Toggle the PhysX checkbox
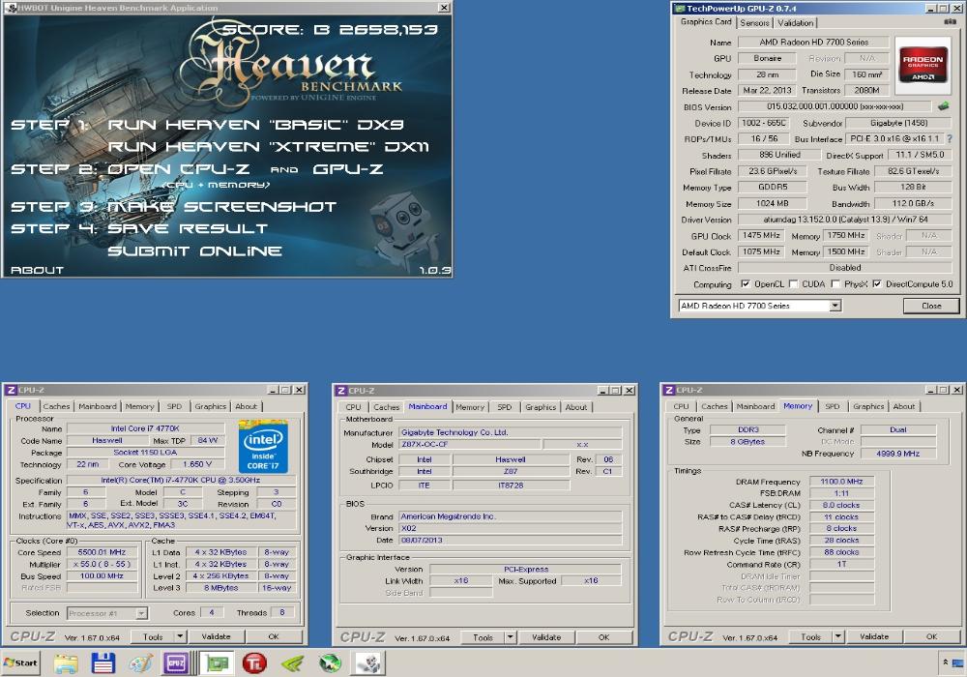967x677 pixels. (x=835, y=283)
